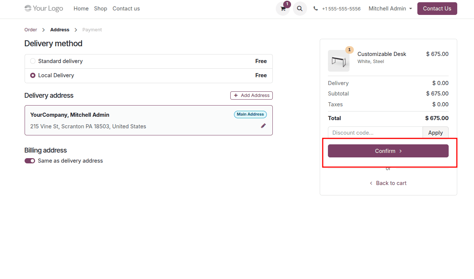Viewport: 474px width, 279px height.
Task: Click the White, Steel variant text
Action: tap(370, 62)
